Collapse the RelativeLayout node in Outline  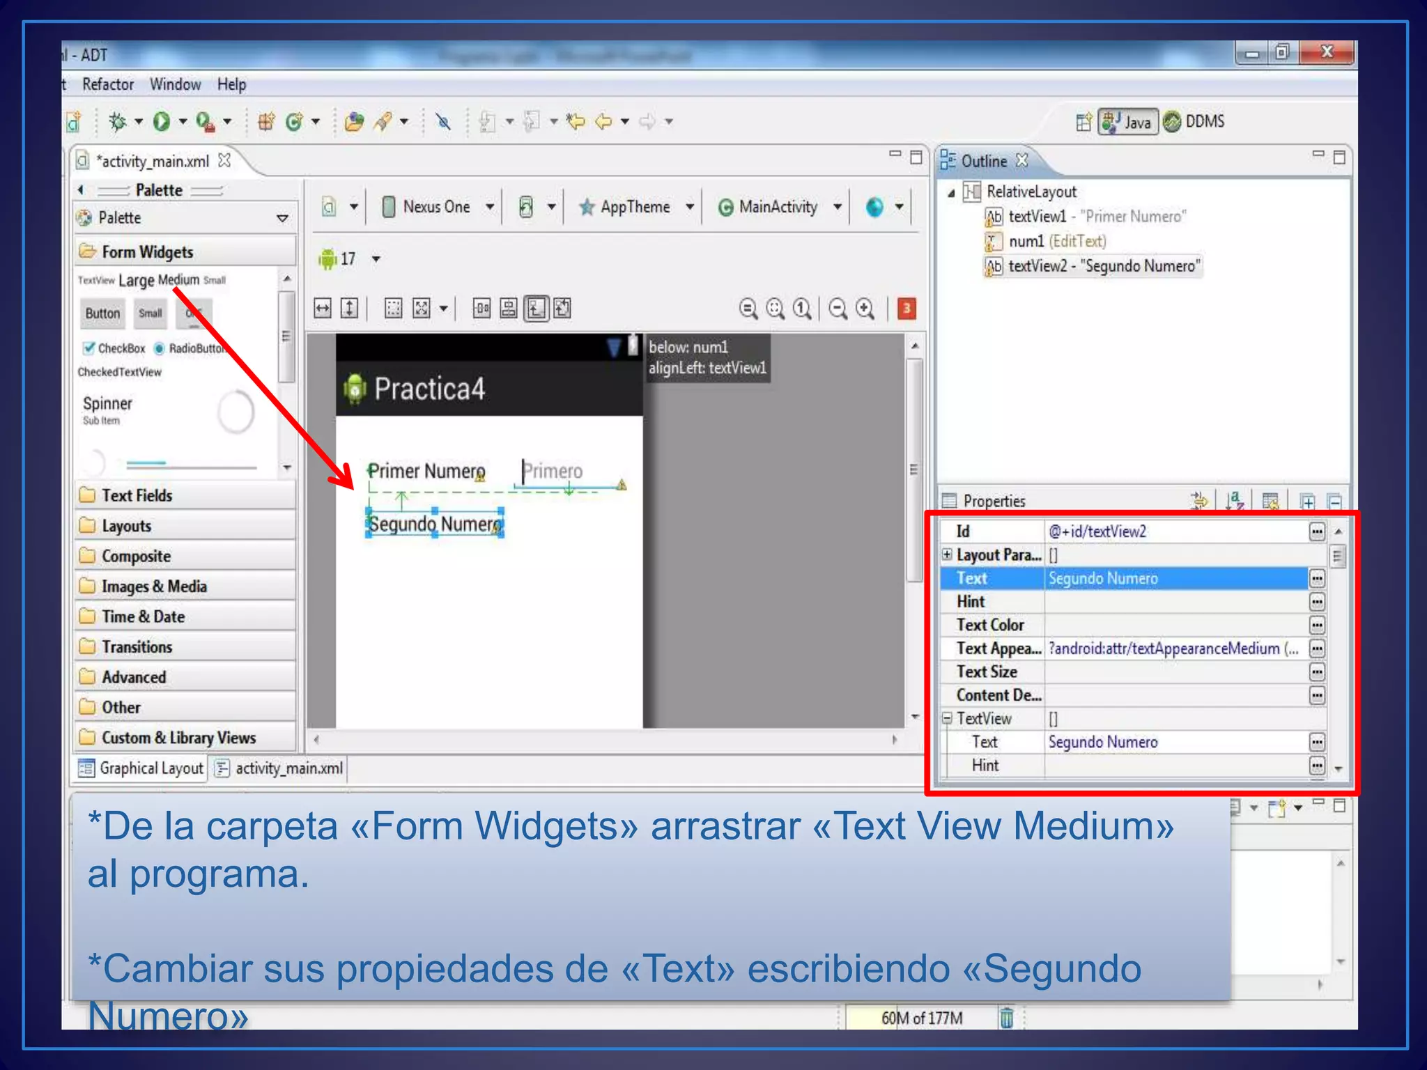tap(950, 193)
